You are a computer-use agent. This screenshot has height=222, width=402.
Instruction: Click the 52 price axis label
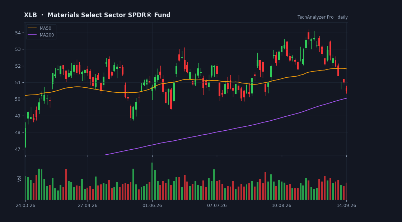click(18, 66)
